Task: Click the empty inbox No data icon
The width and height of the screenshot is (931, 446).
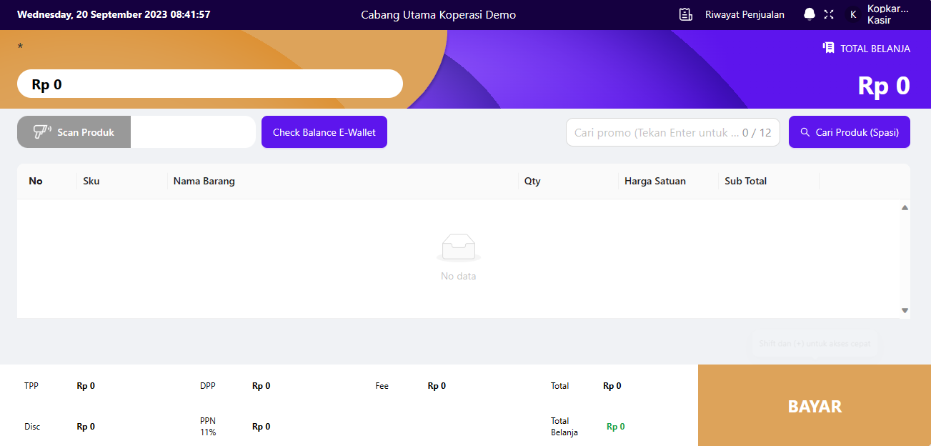Action: point(458,247)
